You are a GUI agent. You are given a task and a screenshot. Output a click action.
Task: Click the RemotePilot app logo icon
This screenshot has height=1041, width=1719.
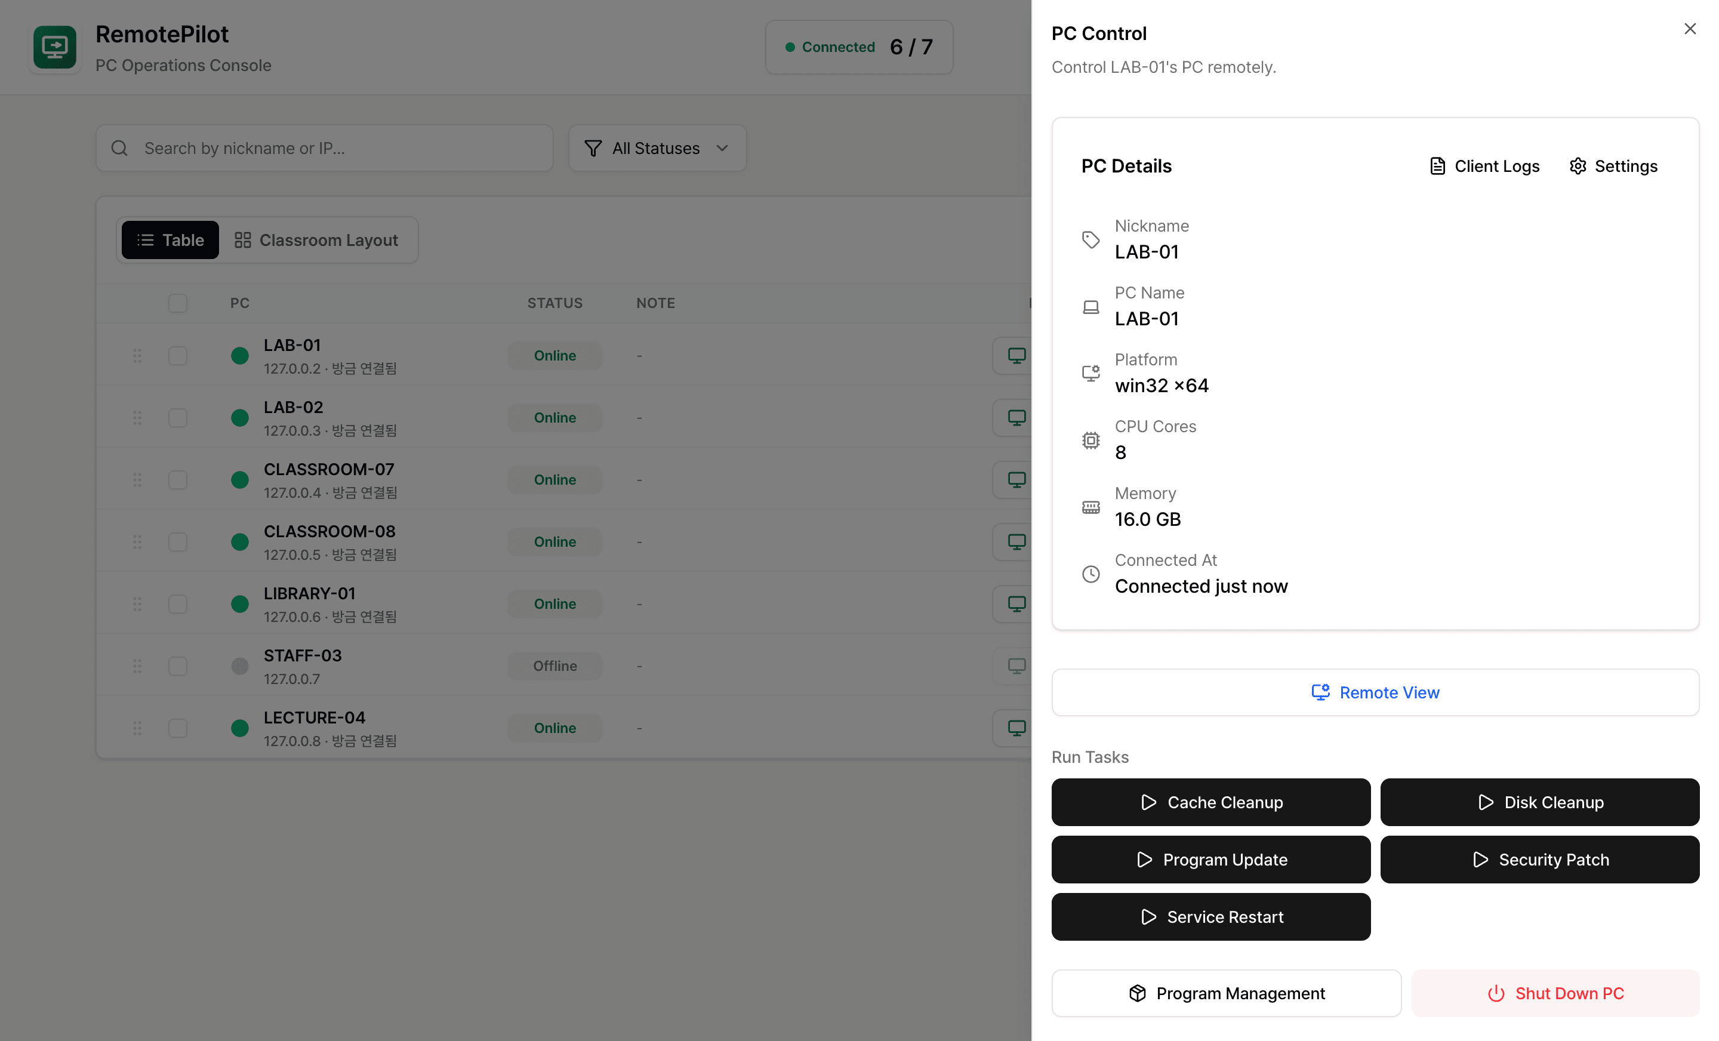pyautogui.click(x=54, y=47)
